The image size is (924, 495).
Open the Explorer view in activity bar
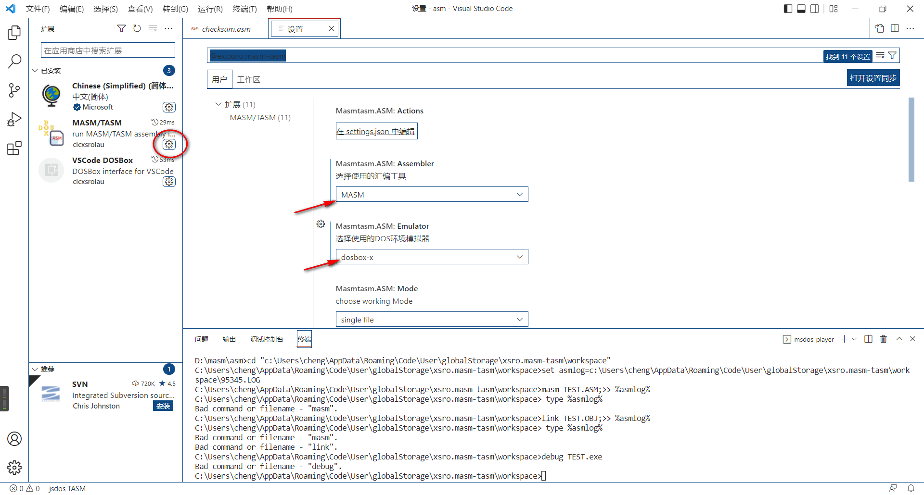pyautogui.click(x=14, y=33)
